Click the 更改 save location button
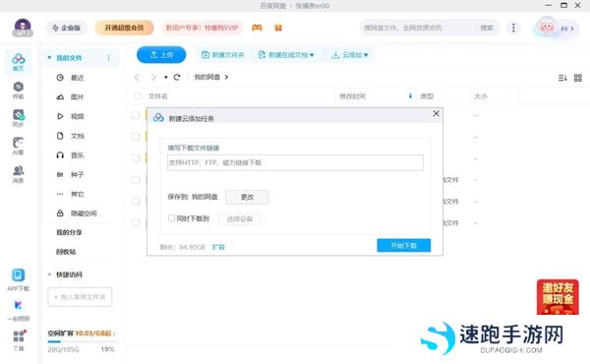 pos(247,197)
